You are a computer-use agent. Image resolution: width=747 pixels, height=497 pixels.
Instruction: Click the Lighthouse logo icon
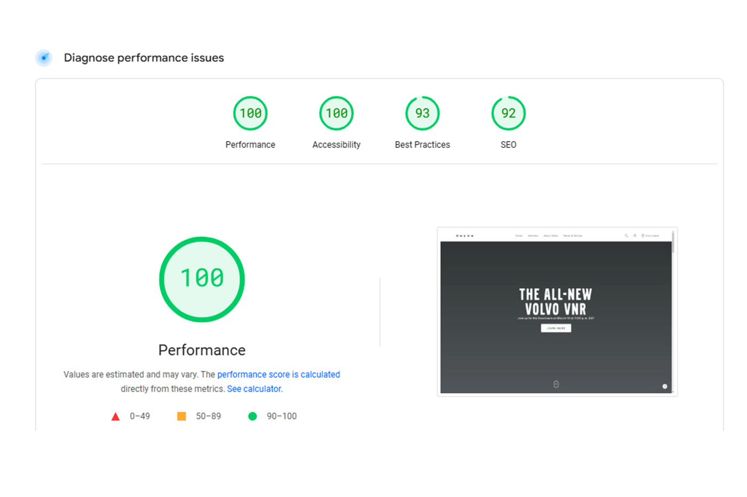(x=43, y=58)
